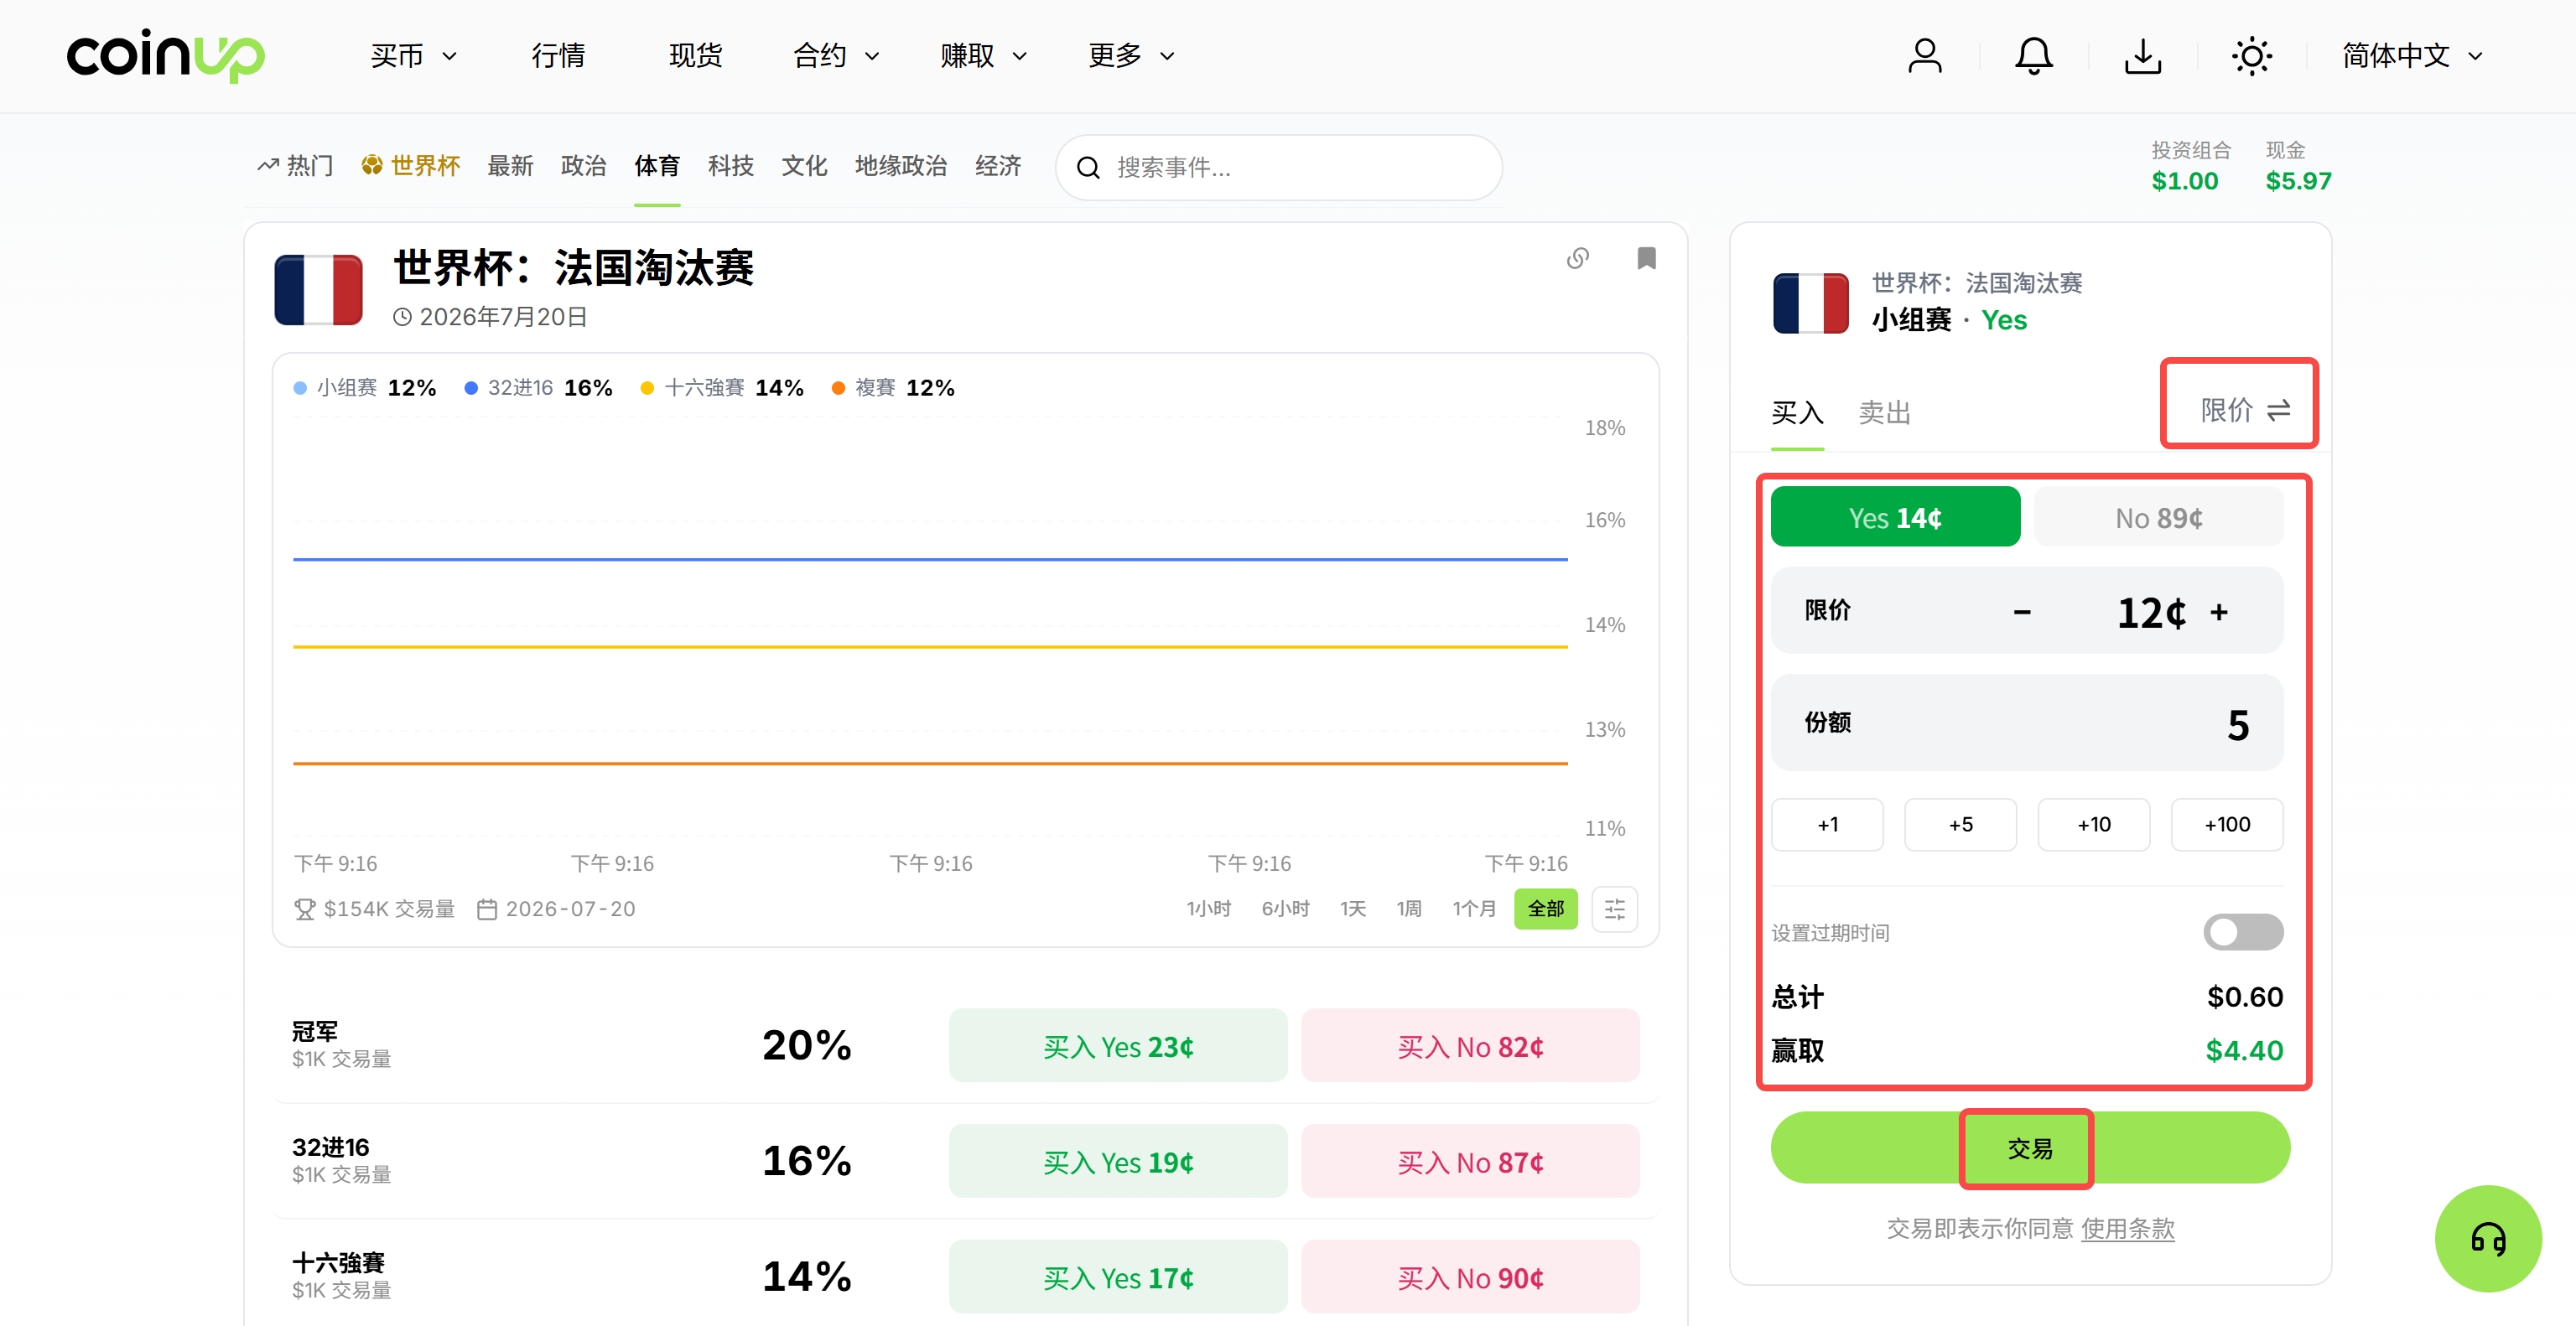
Task: Click 投资组合 $1.00 value
Action: pos(2184,181)
